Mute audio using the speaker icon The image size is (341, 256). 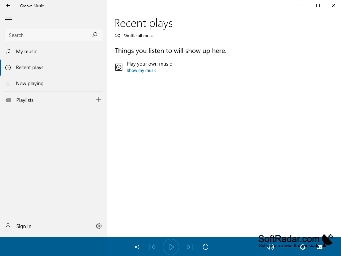[270, 247]
